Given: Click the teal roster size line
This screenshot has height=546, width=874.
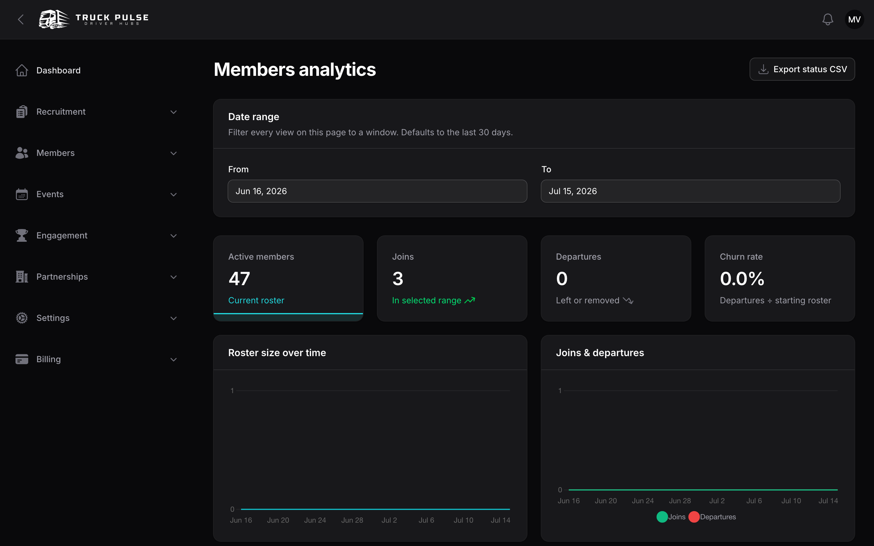Looking at the screenshot, I should pos(375,509).
